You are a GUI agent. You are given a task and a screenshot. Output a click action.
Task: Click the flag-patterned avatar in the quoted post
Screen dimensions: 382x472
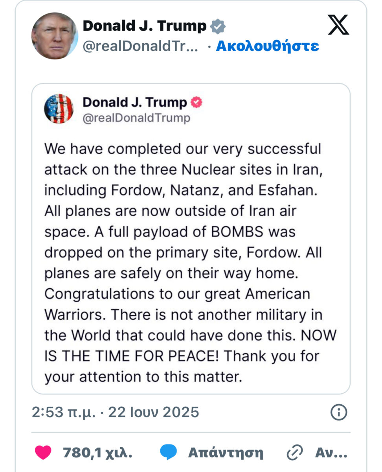click(x=59, y=109)
